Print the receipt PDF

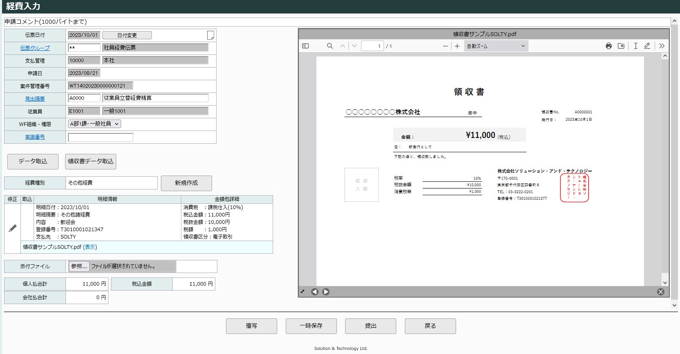click(609, 46)
